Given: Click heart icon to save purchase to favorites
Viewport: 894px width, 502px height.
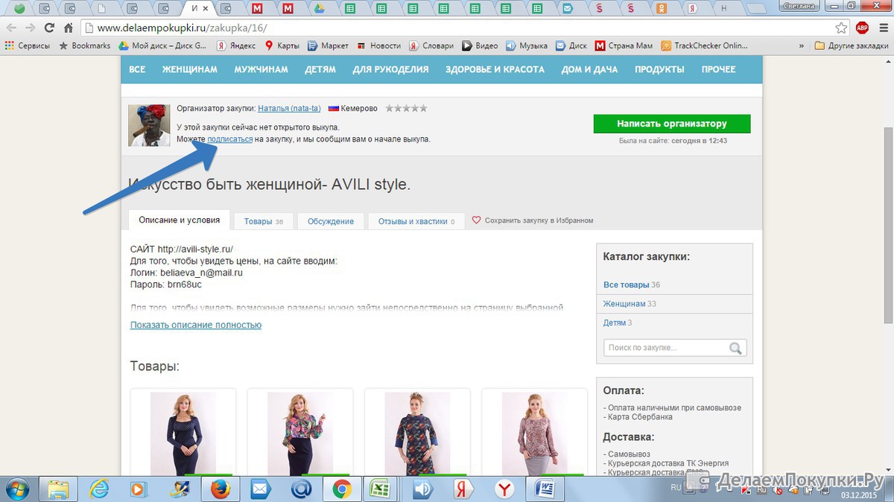Looking at the screenshot, I should (477, 220).
